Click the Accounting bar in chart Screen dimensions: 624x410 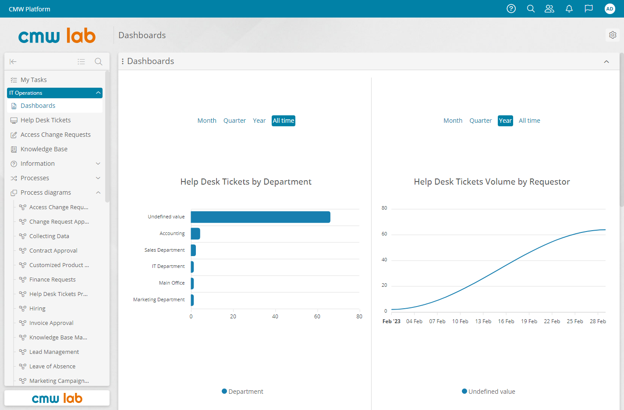click(195, 234)
